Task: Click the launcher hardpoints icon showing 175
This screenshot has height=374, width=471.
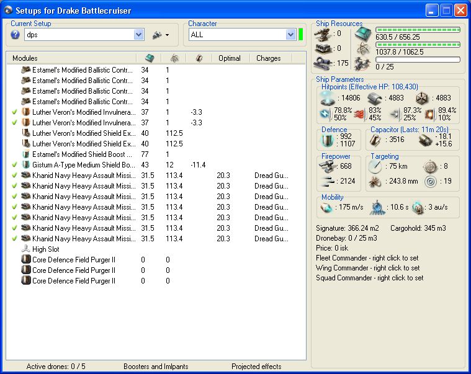Action: point(321,63)
